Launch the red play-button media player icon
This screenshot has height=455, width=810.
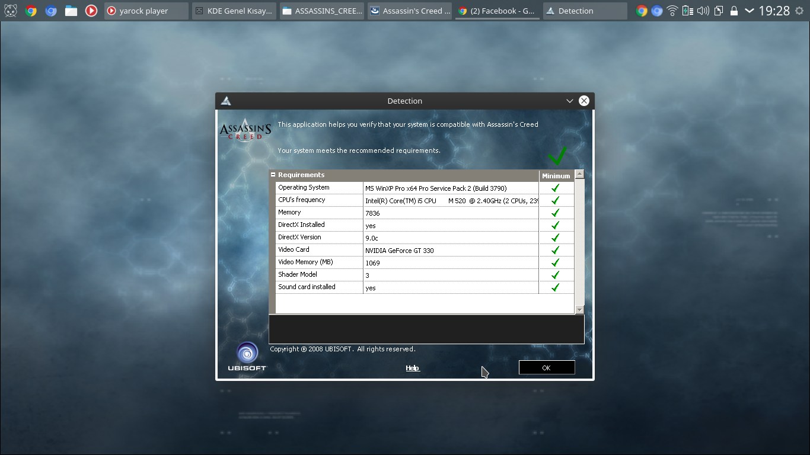click(x=91, y=11)
